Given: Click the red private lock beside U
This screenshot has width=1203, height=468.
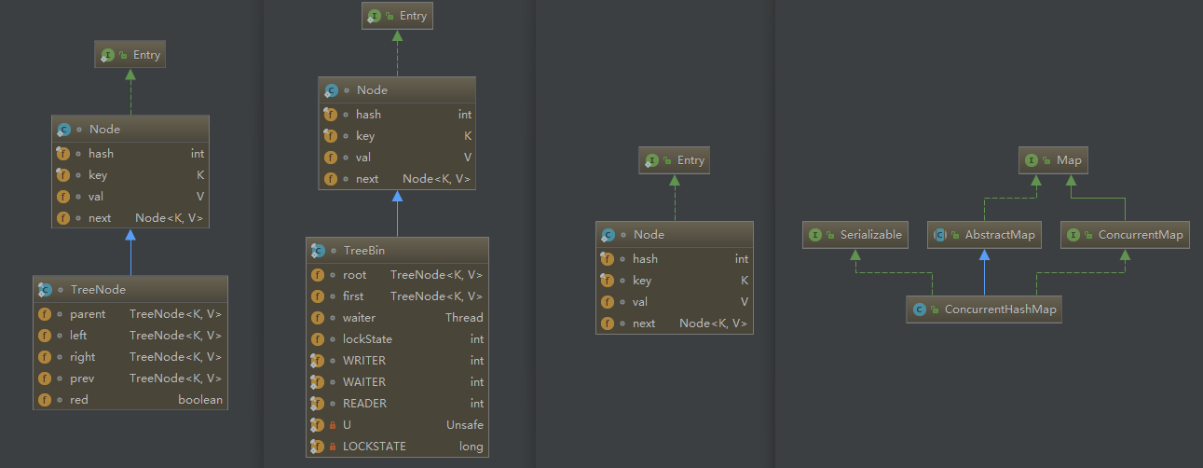Looking at the screenshot, I should click(x=333, y=425).
